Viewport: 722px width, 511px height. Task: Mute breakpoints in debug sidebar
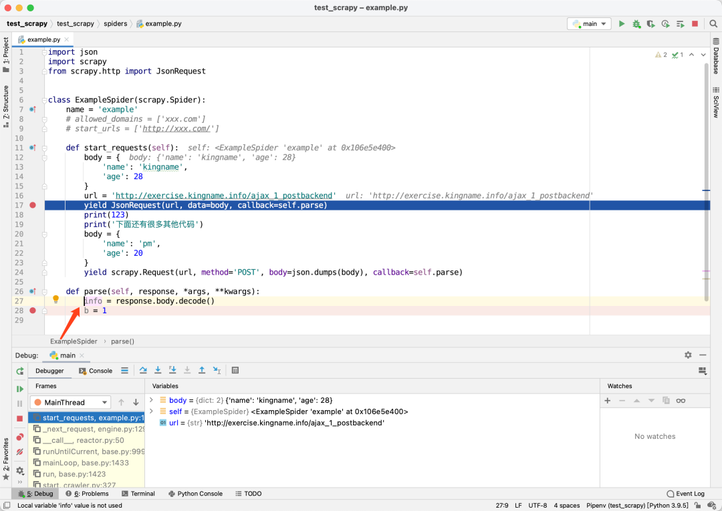point(20,452)
